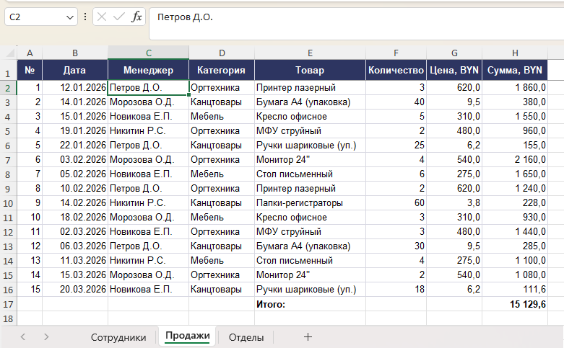
Task: Select cell Монитор 24" in row 15
Action: point(310,275)
